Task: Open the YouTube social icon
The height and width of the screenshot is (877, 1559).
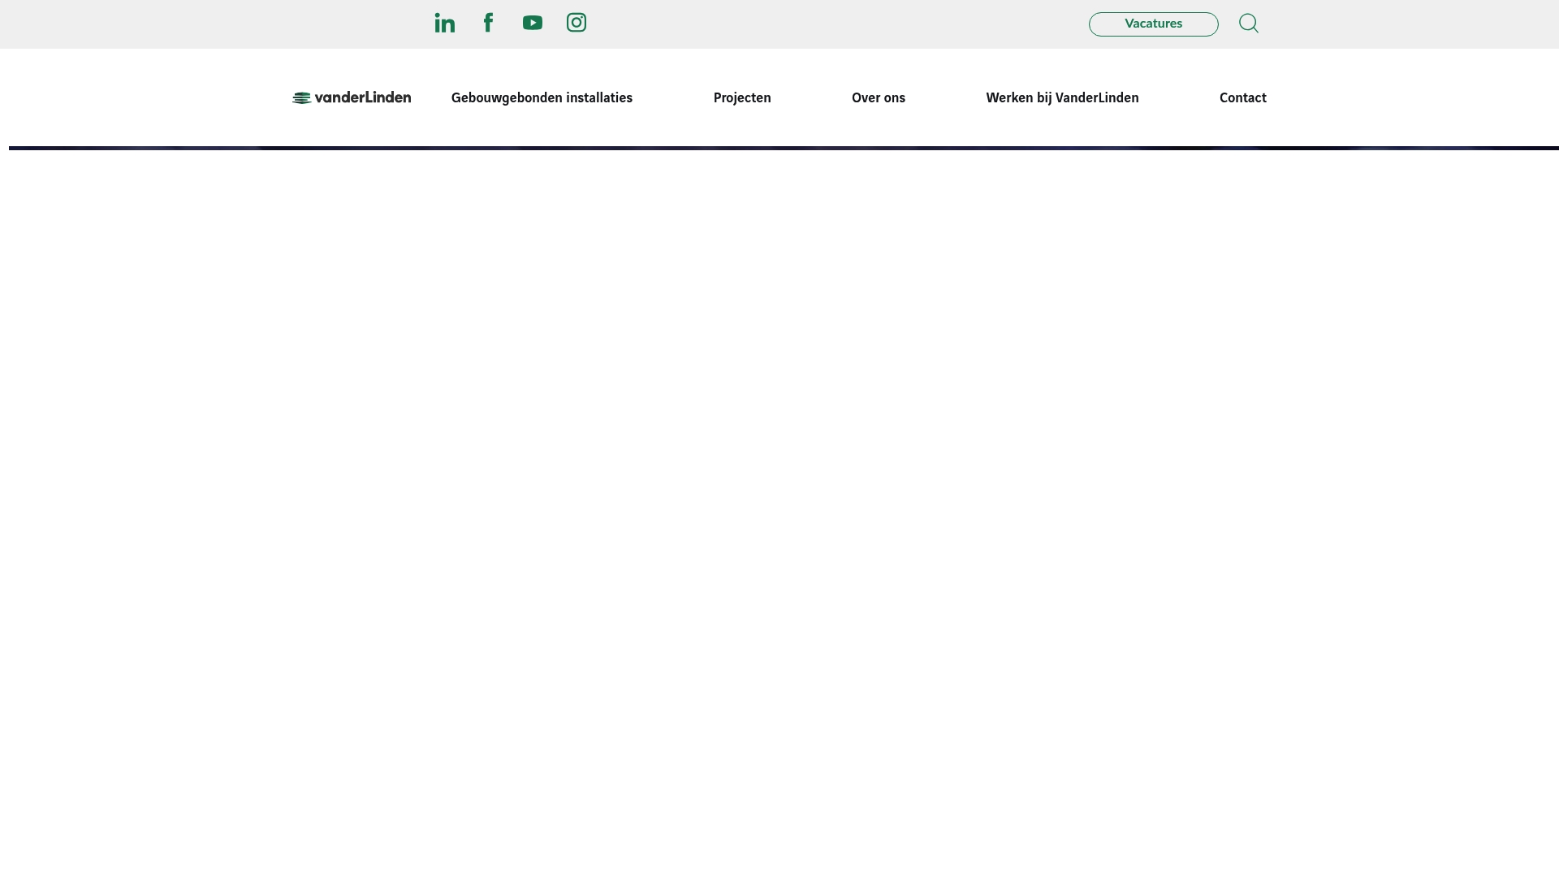Action: 533,23
